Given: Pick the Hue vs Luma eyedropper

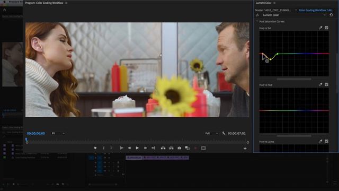Looking at the screenshot, I should tap(320, 141).
